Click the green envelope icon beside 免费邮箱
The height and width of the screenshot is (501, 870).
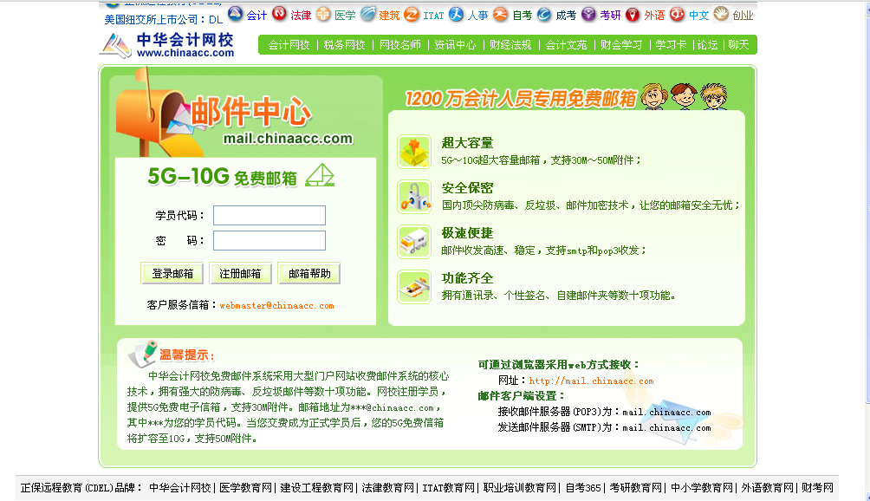[x=320, y=175]
